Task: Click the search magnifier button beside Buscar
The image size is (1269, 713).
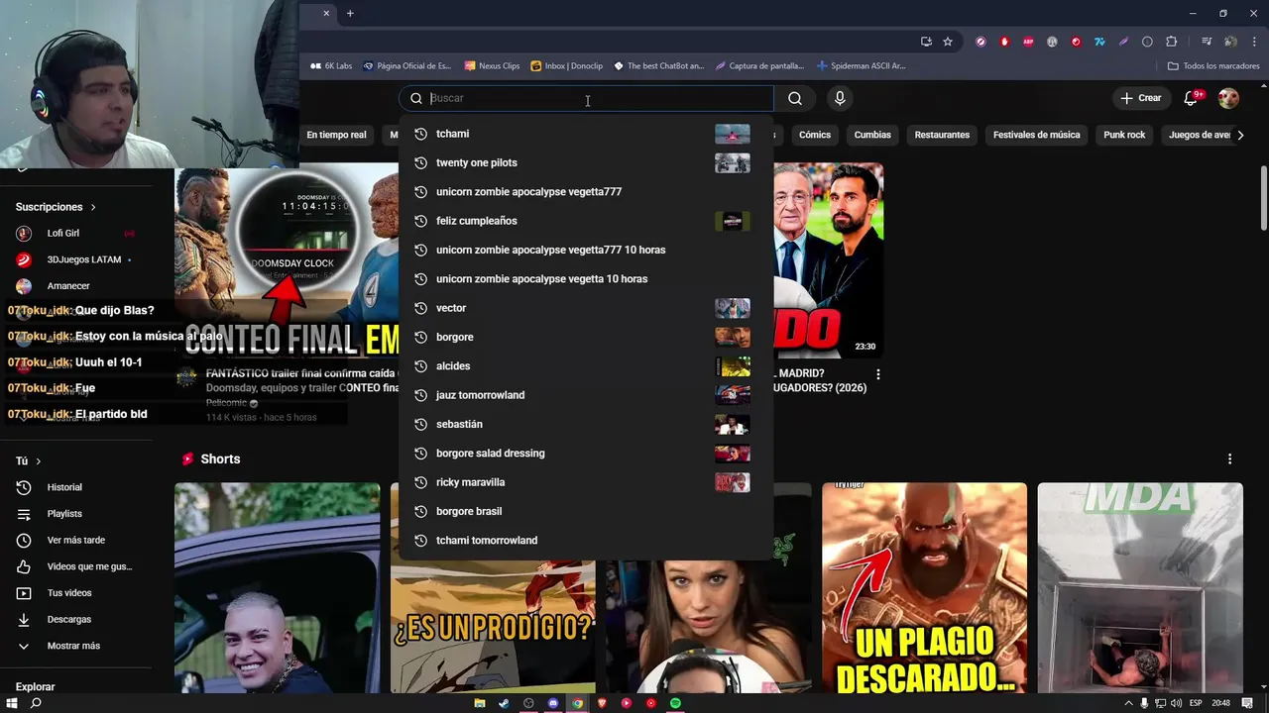Action: pyautogui.click(x=795, y=98)
